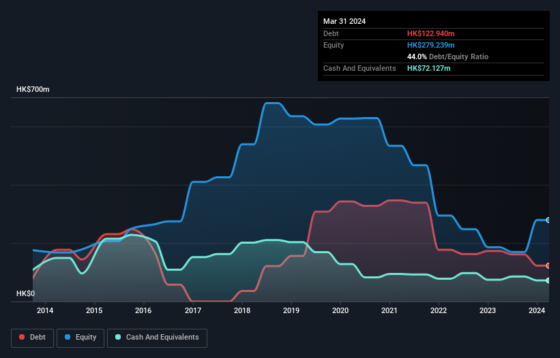Toggle the Equity series legend button

80,338
